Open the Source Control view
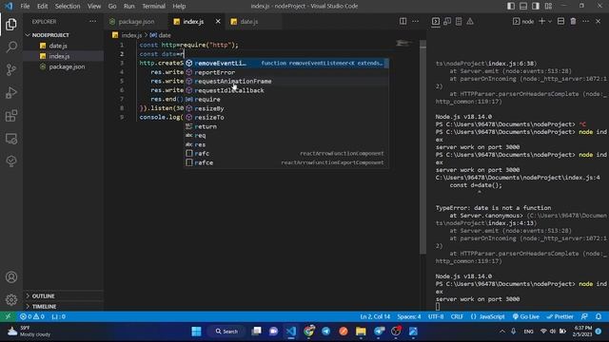The height and width of the screenshot is (342, 609). [x=11, y=69]
